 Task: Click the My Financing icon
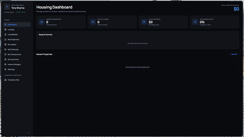coord(5,49)
